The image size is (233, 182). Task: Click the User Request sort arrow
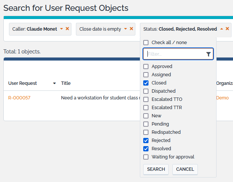point(55,83)
